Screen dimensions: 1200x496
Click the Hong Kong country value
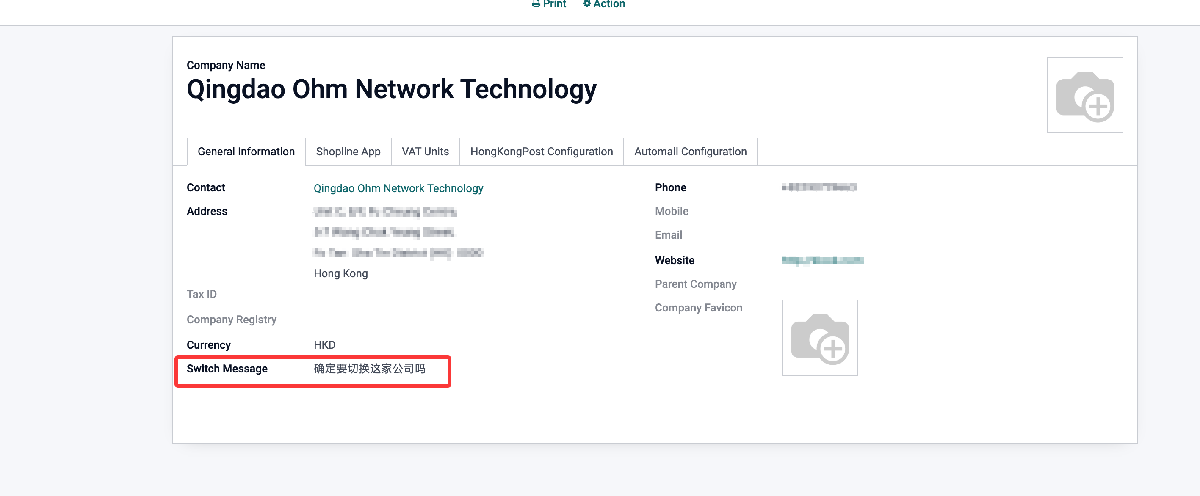point(340,274)
